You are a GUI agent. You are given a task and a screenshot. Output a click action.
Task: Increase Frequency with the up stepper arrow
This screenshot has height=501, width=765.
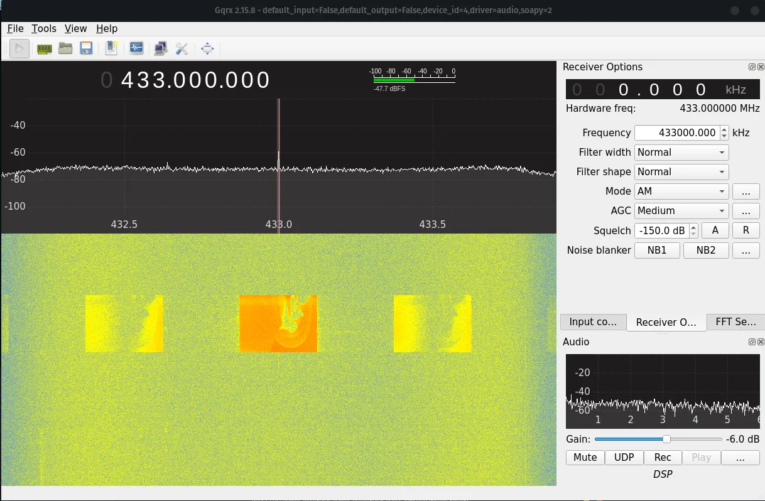724,130
